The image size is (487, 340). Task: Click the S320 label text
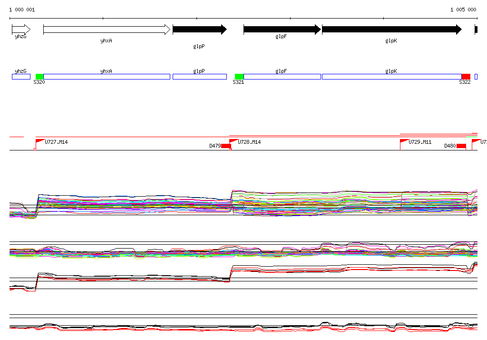click(39, 82)
